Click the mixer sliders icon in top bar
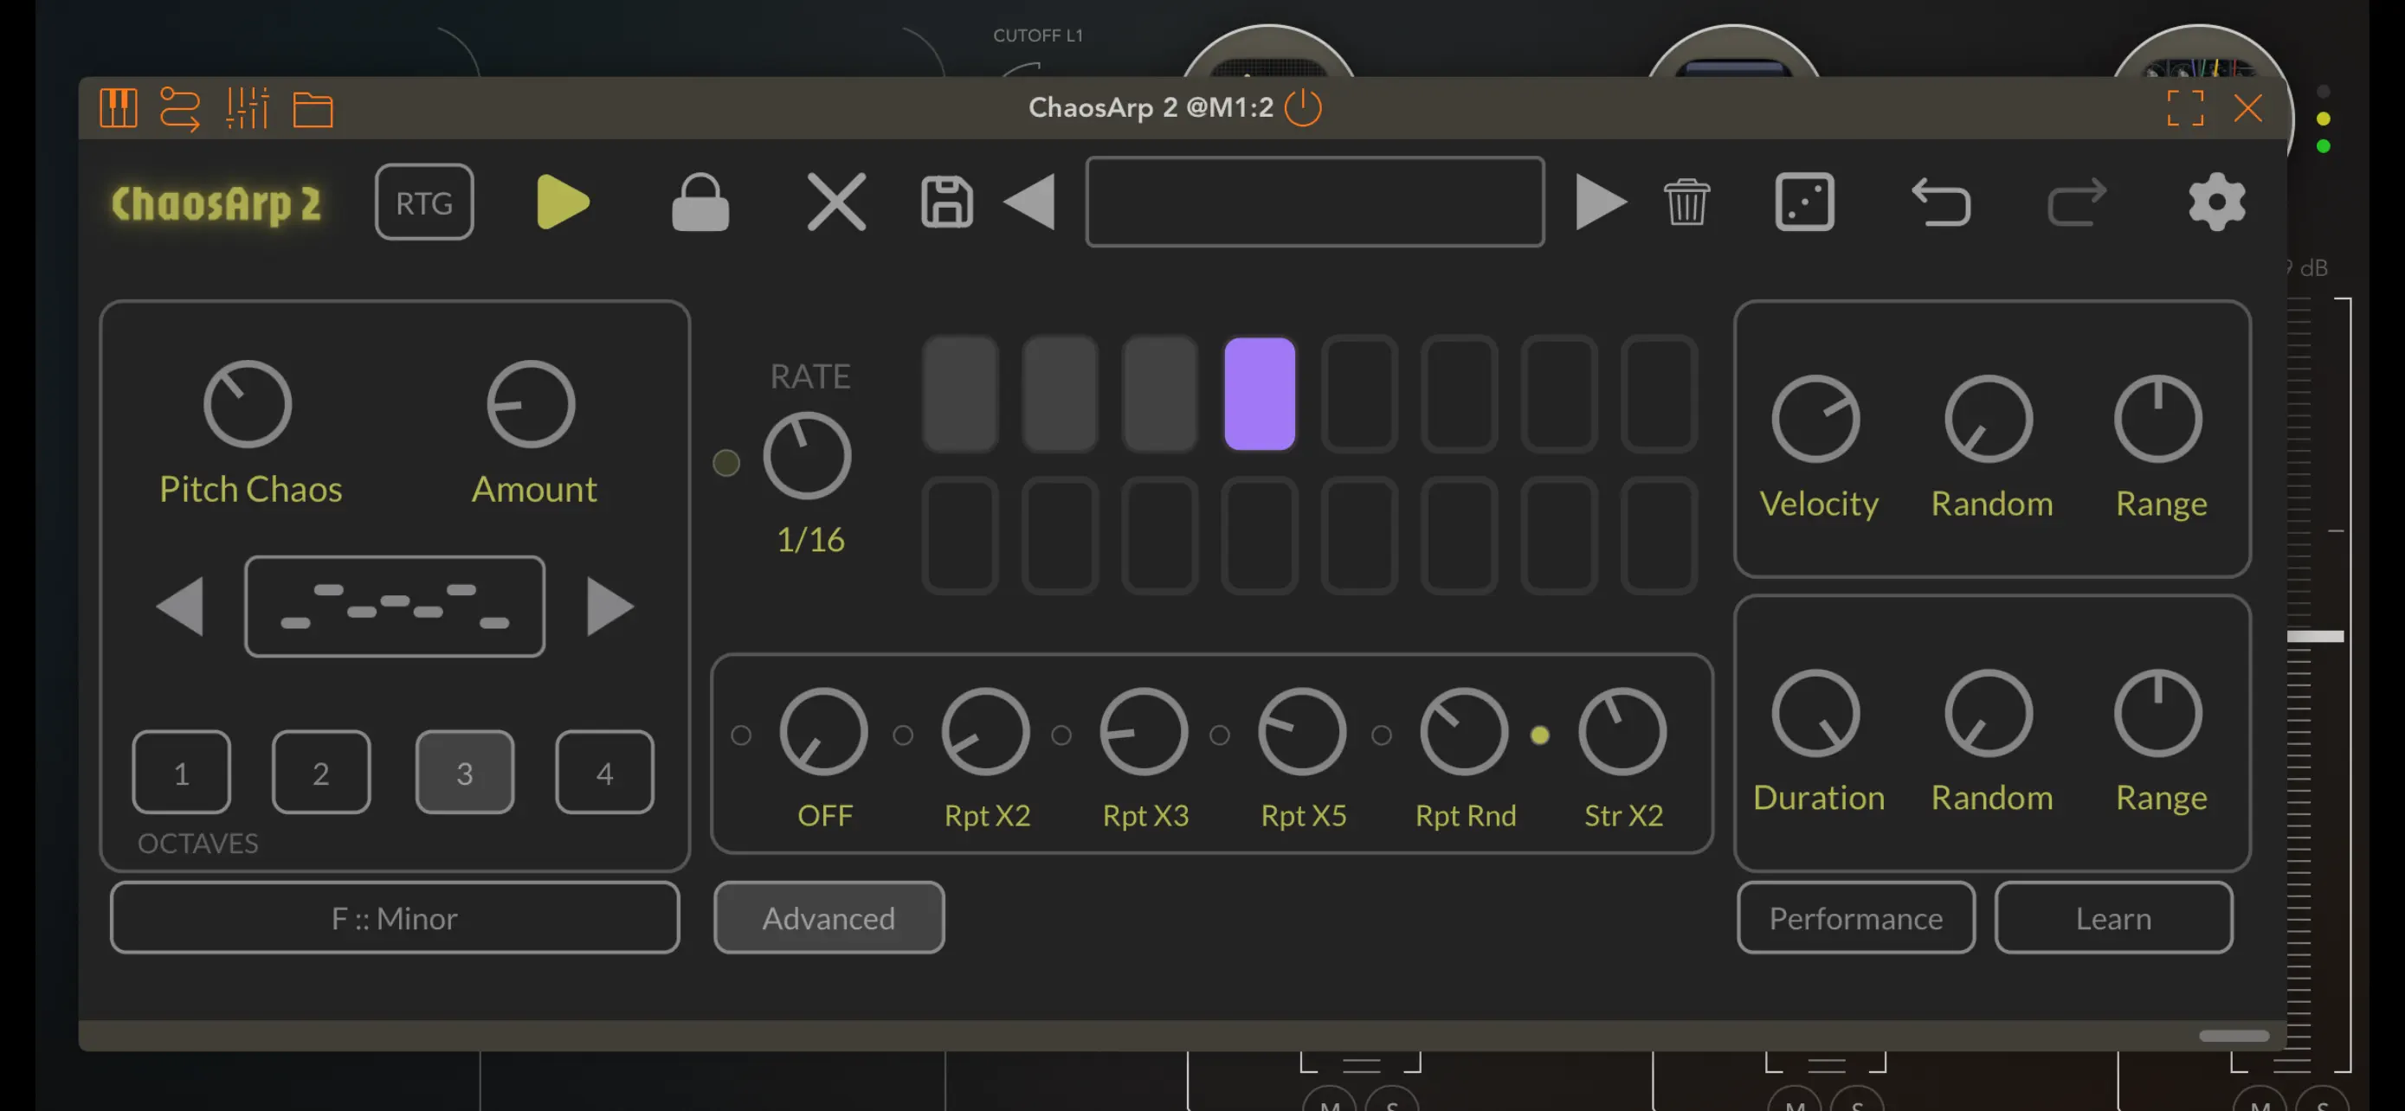This screenshot has width=2405, height=1111. point(248,108)
